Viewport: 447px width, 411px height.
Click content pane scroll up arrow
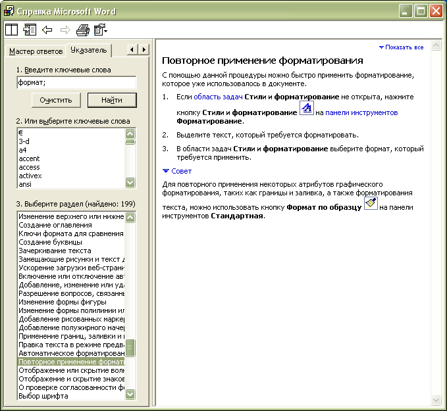click(436, 45)
